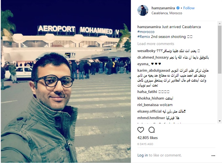View the 42,805 likes list
Image resolution: width=222 pixels, height=163 pixels.
coord(147,138)
